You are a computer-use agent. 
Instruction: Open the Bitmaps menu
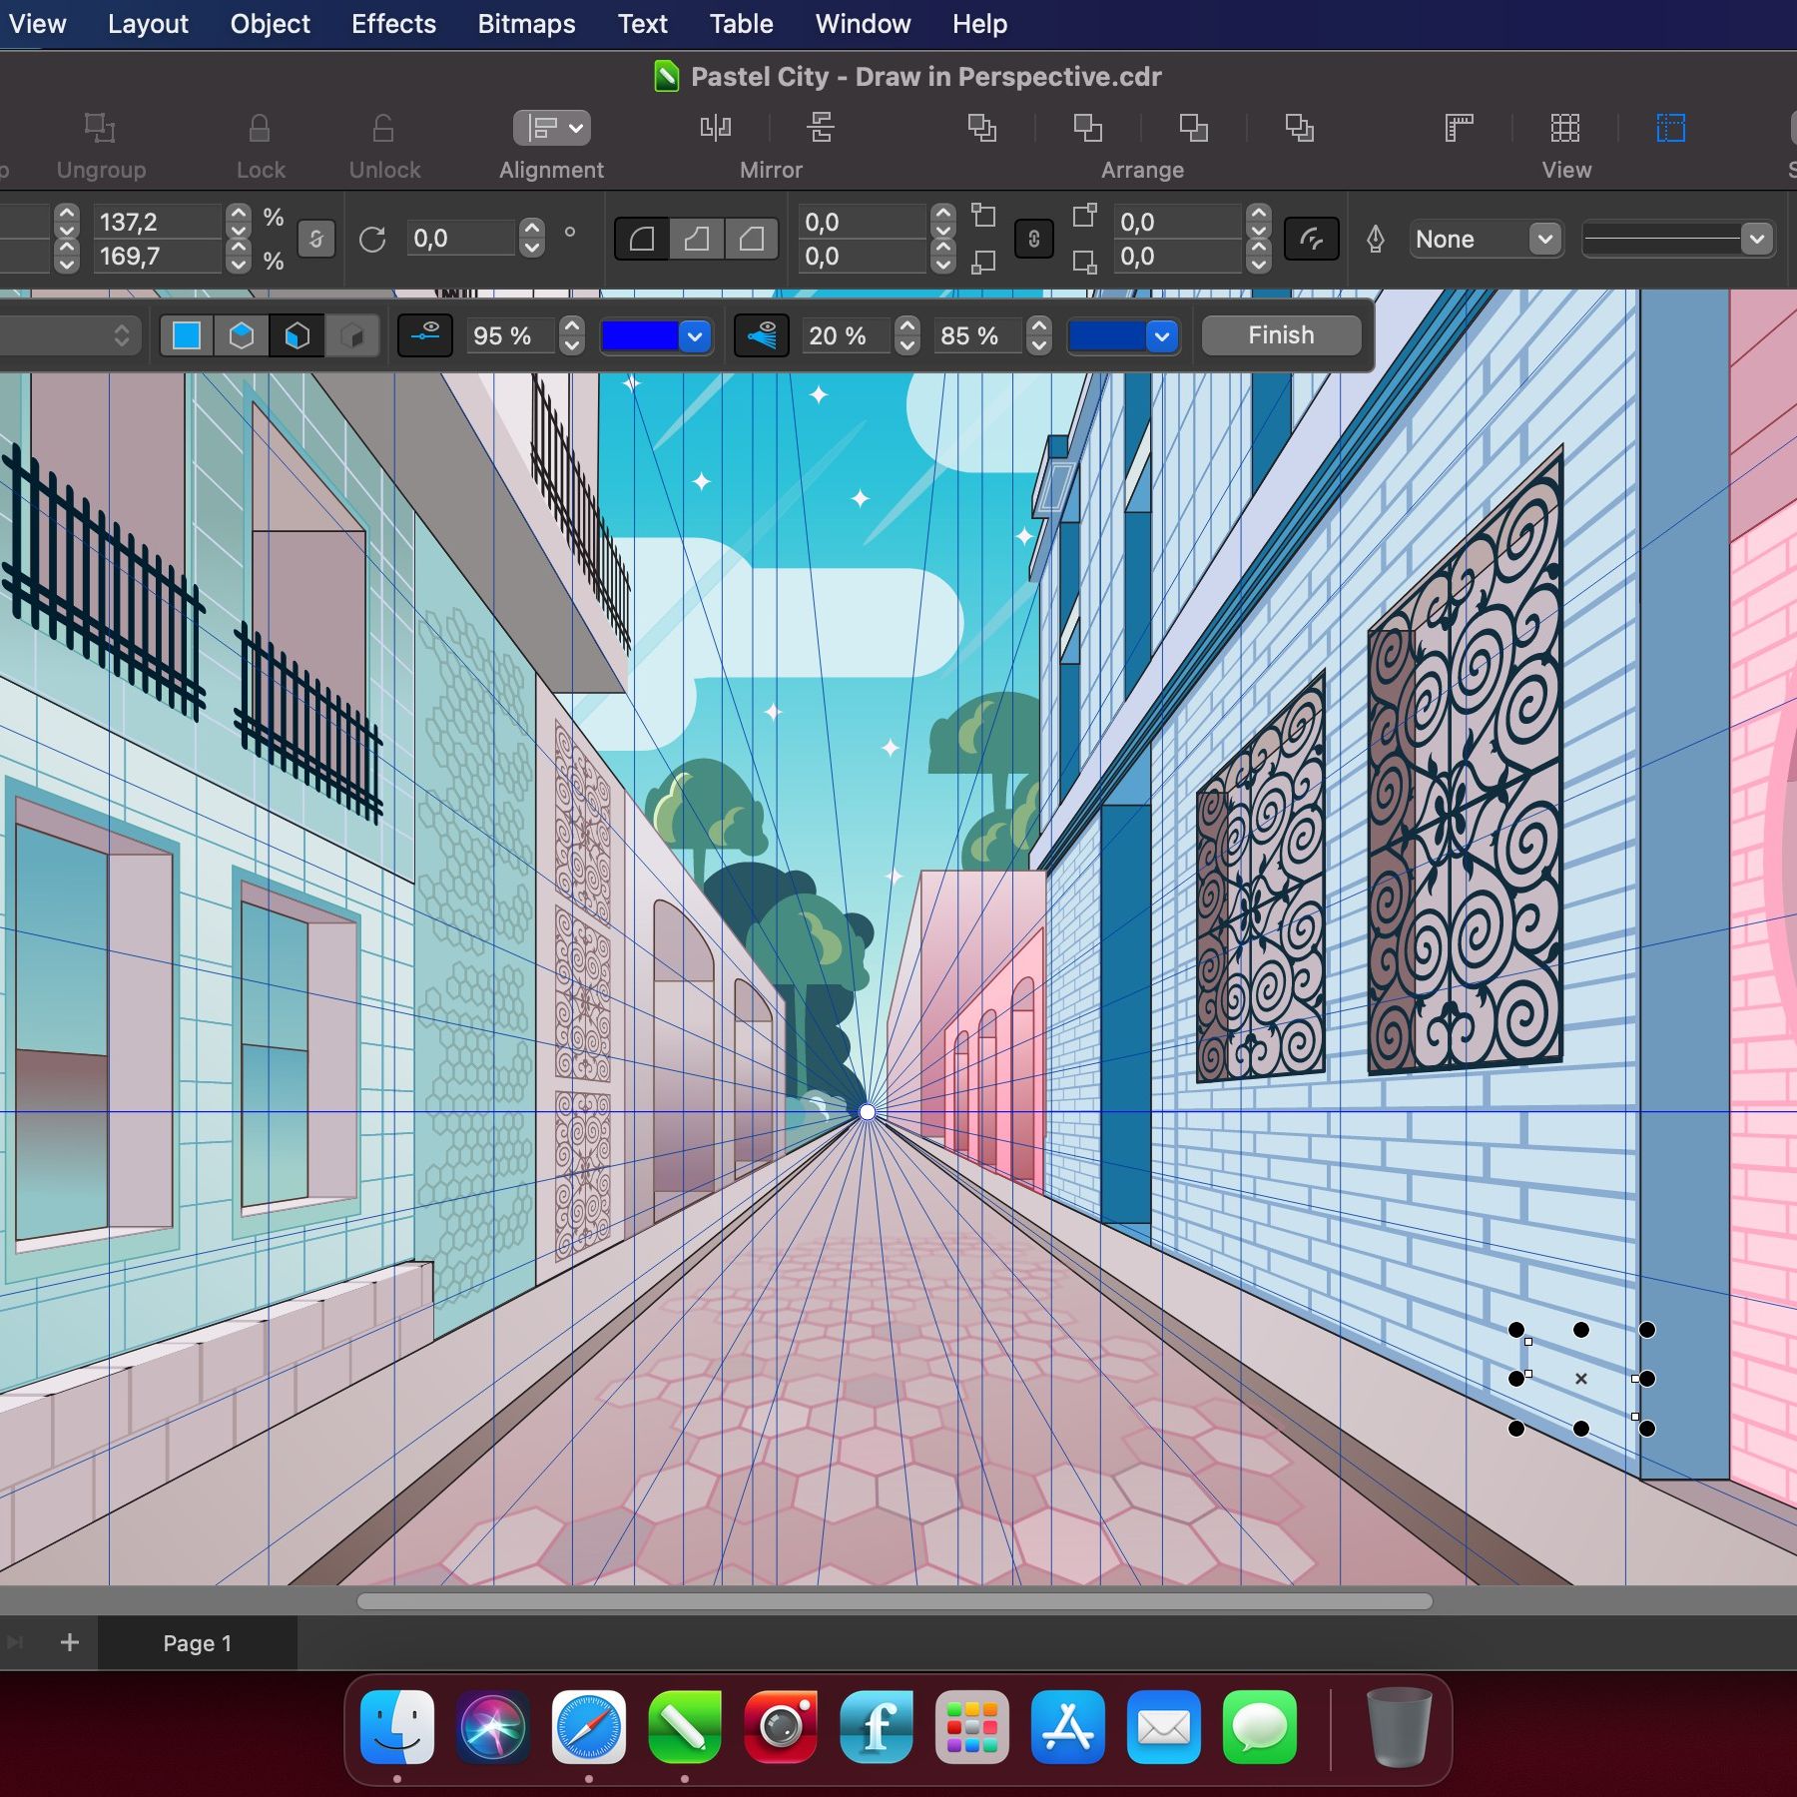point(526,24)
